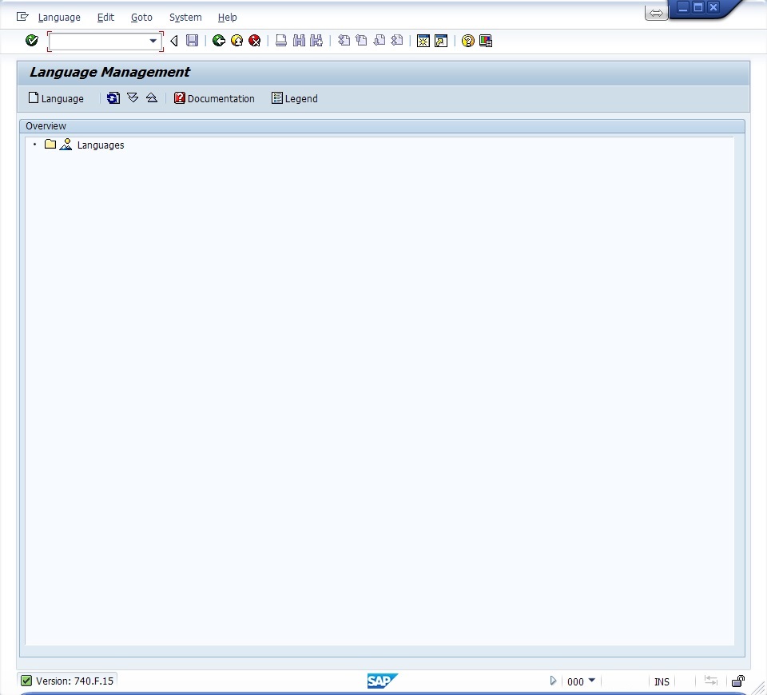The height and width of the screenshot is (695, 767).
Task: Click the window menu icon left of Language
Action: point(22,17)
